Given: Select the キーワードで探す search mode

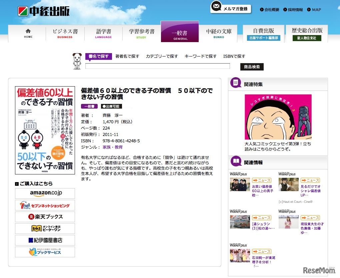Looking at the screenshot, I should pos(200,56).
